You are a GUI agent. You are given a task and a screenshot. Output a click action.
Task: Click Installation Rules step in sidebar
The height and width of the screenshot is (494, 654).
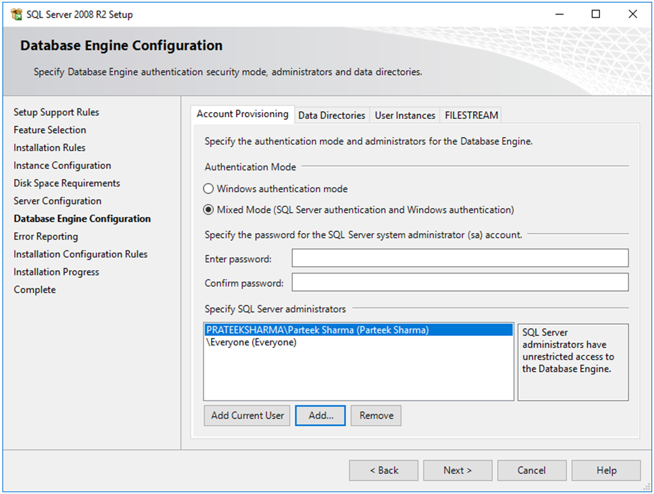49,148
